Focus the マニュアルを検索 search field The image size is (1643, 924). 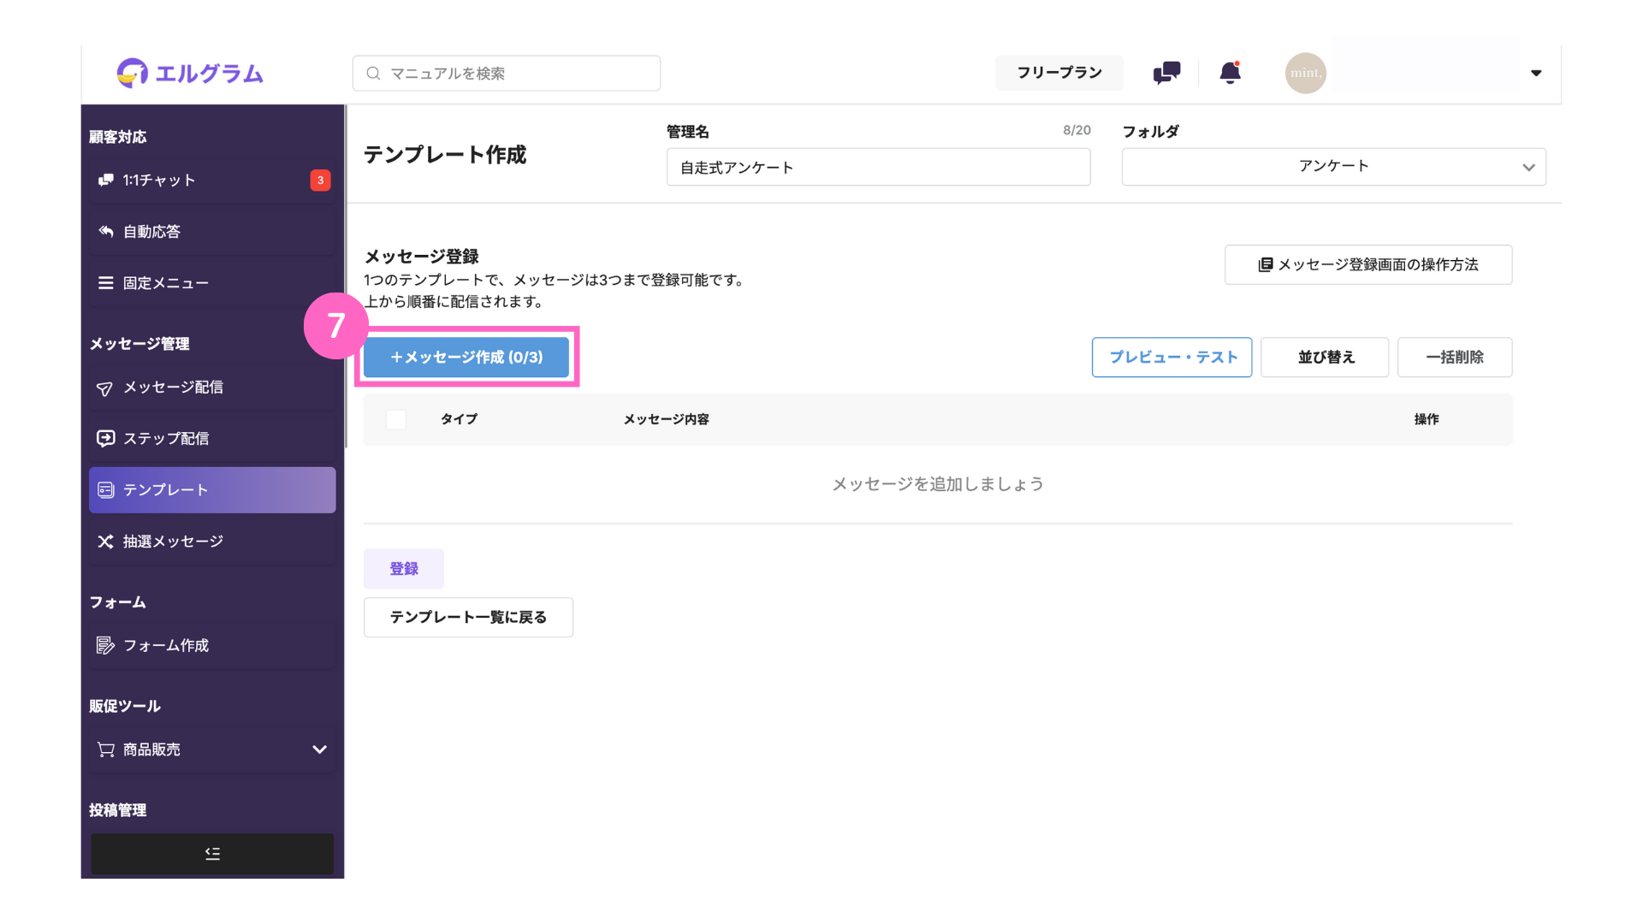[x=507, y=74]
